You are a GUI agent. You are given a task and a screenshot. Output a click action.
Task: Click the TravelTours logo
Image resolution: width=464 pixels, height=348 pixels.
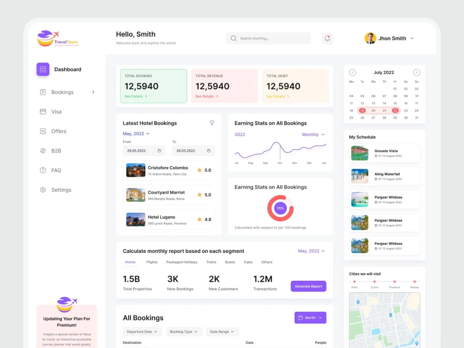[57, 38]
